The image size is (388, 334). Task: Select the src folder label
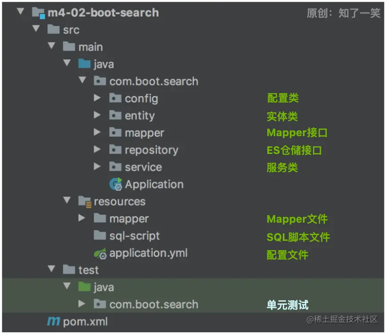coord(71,30)
